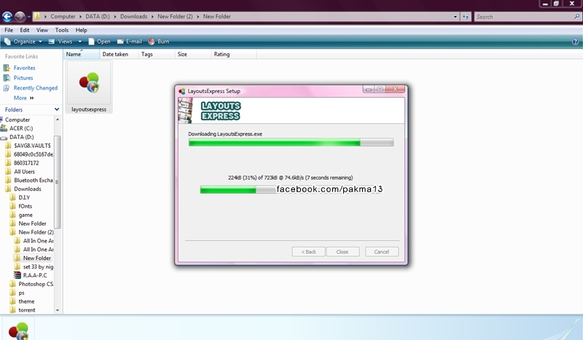This screenshot has width=583, height=340.
Task: Select the torrent folder
Action: [x=27, y=310]
